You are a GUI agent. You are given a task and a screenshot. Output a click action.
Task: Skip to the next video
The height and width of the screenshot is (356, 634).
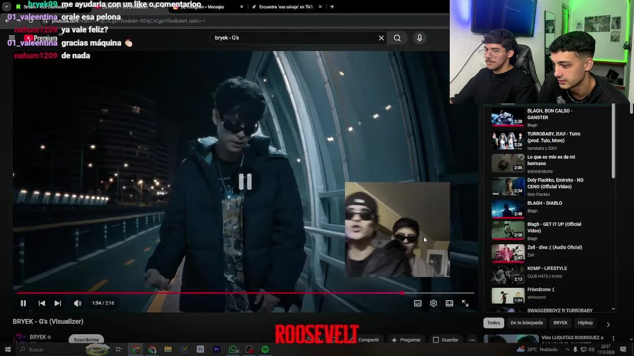point(57,303)
